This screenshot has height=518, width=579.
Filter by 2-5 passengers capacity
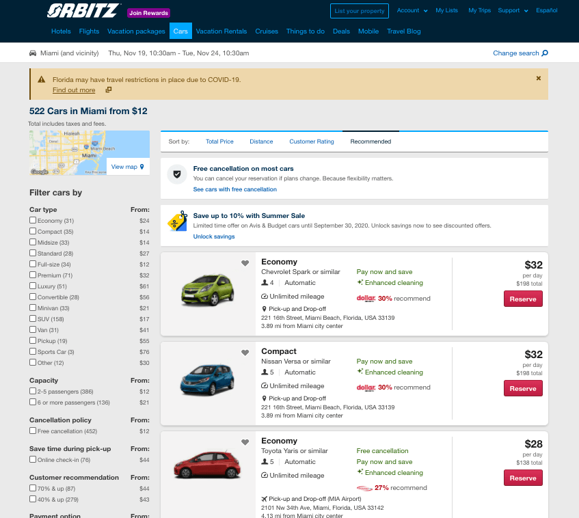(x=31, y=392)
